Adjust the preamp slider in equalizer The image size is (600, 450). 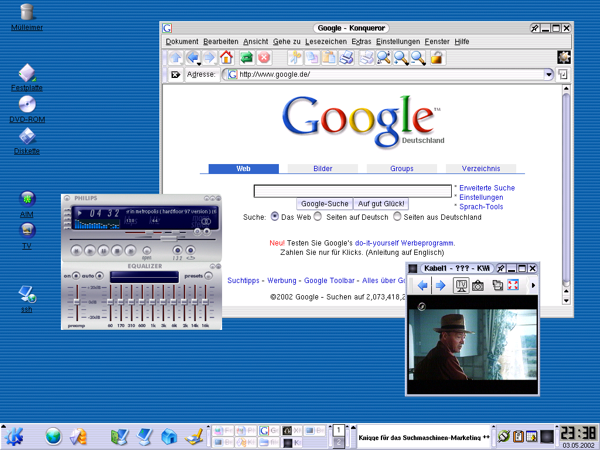[x=77, y=302]
